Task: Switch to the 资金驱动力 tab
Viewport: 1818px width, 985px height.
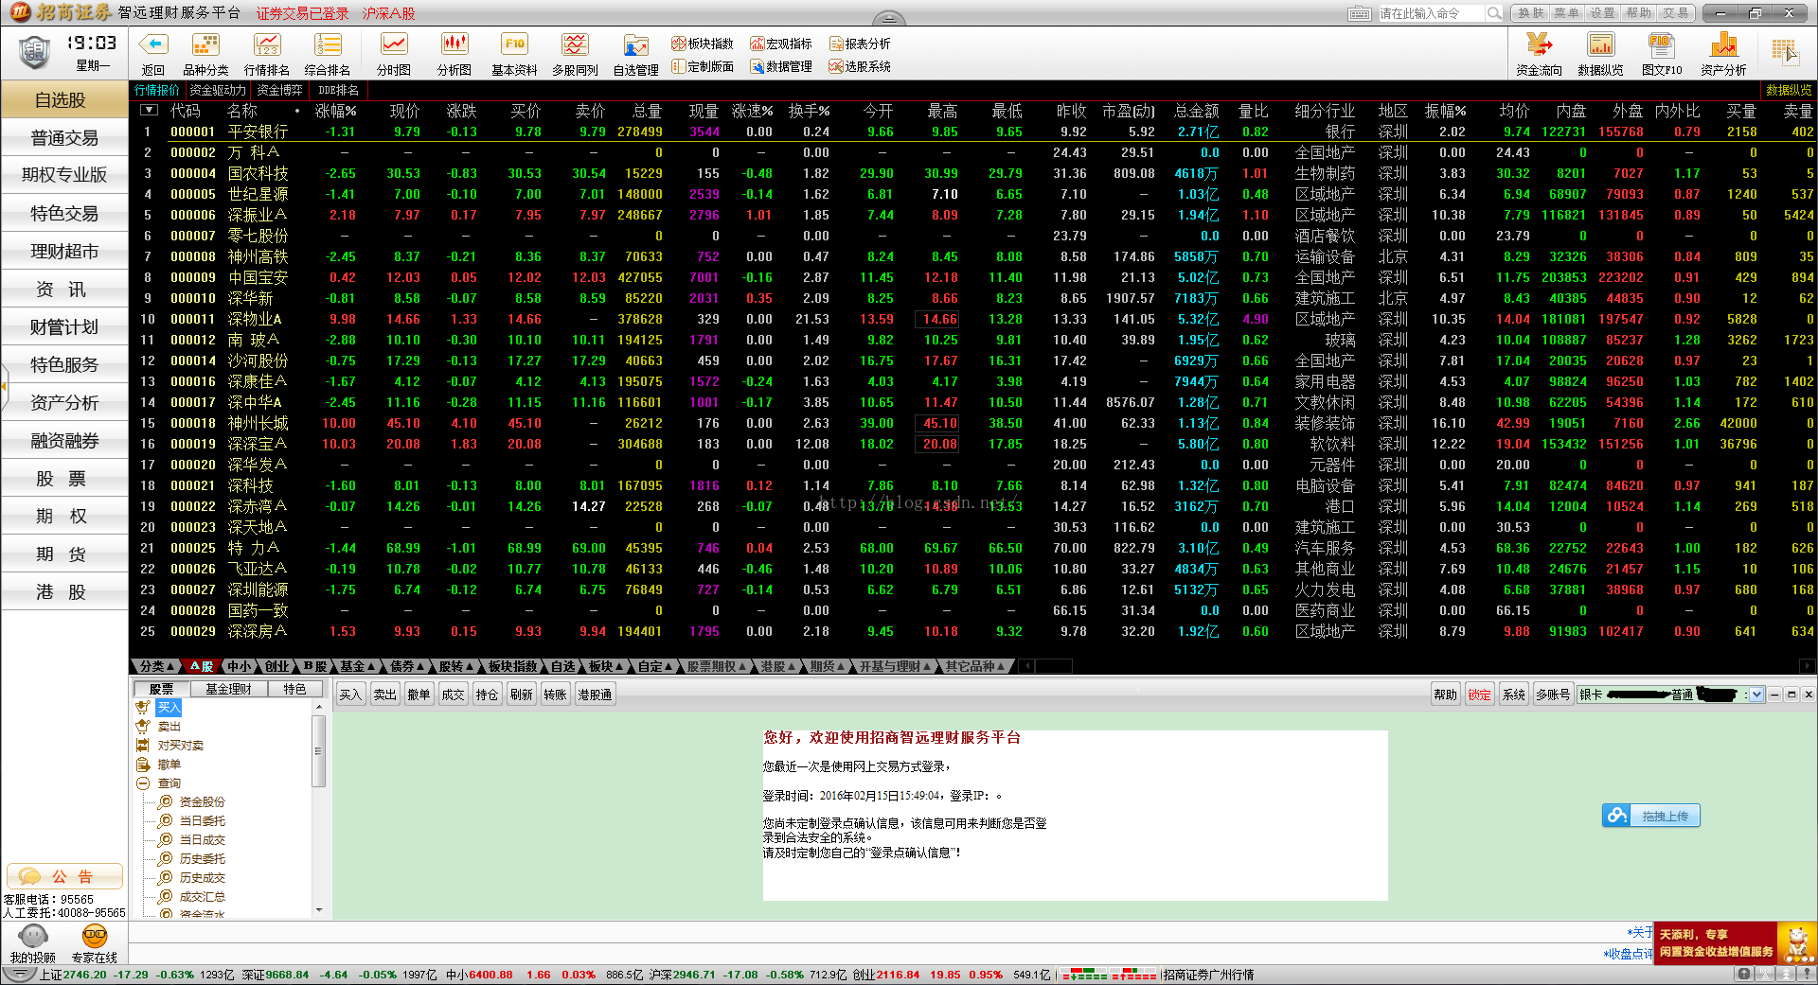Action: pos(218,90)
